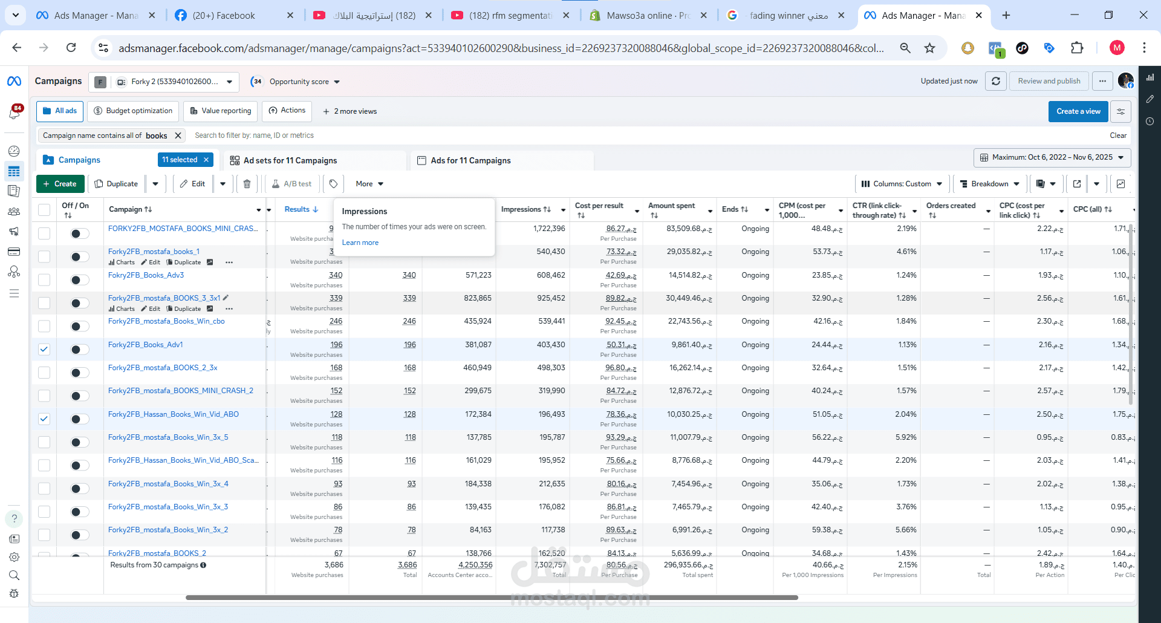The height and width of the screenshot is (623, 1161).
Task: Open Search magnifier icon in left sidebar
Action: [14, 575]
